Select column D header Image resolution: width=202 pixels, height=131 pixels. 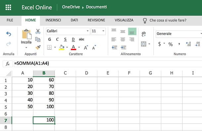pyautogui.click(x=86, y=73)
